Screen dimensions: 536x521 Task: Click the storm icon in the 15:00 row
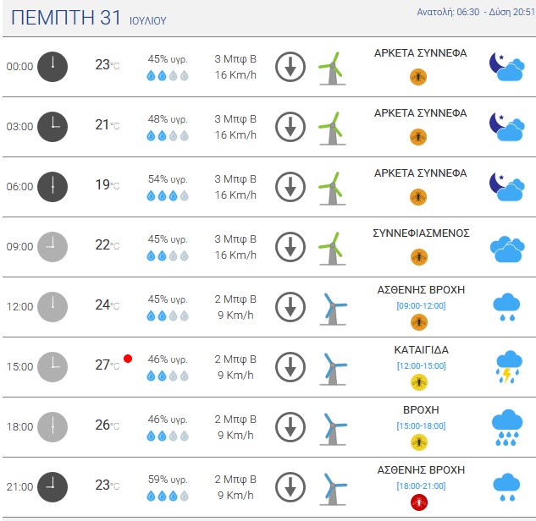point(509,367)
